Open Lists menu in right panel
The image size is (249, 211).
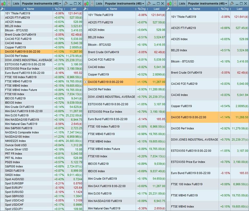tap(182, 3)
